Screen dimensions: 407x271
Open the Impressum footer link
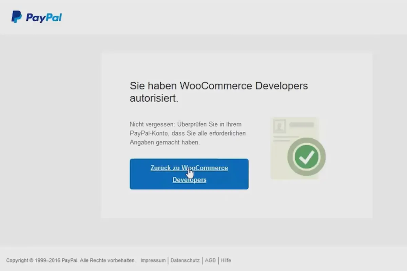pos(153,260)
